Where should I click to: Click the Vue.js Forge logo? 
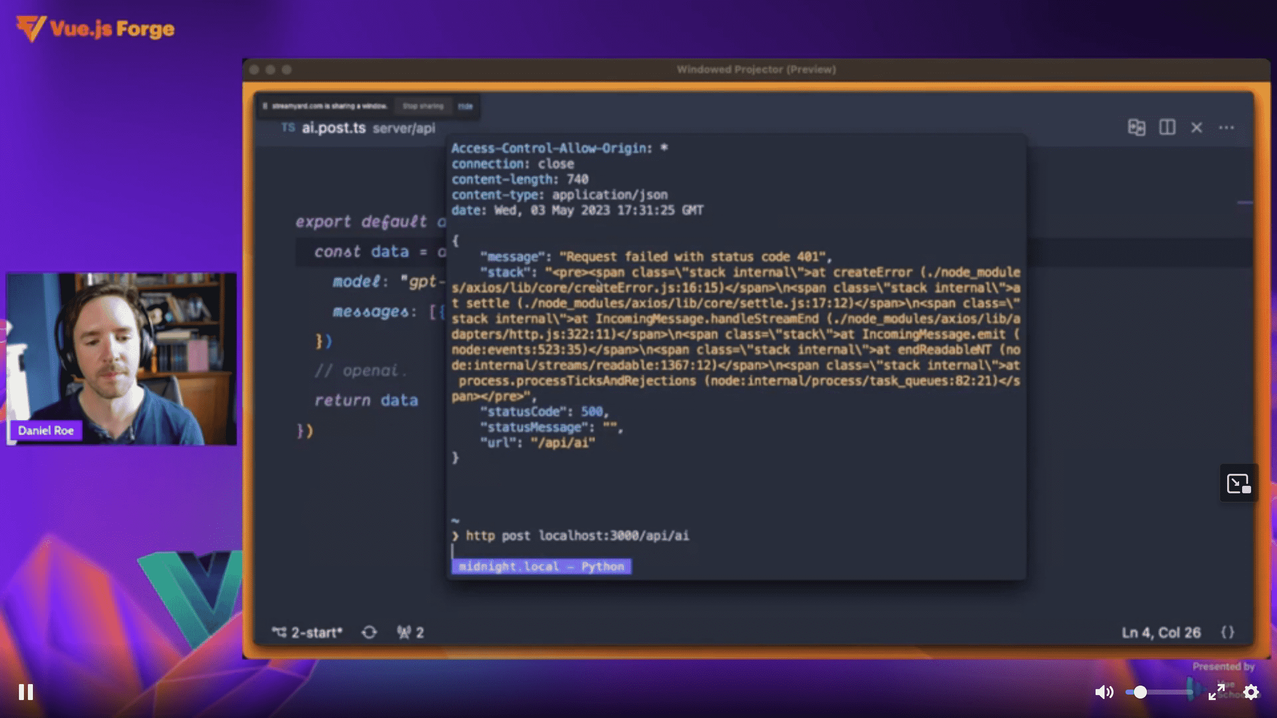96,28
